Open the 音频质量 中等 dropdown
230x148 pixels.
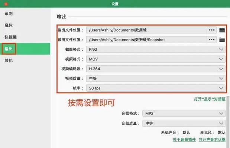[x=184, y=124]
